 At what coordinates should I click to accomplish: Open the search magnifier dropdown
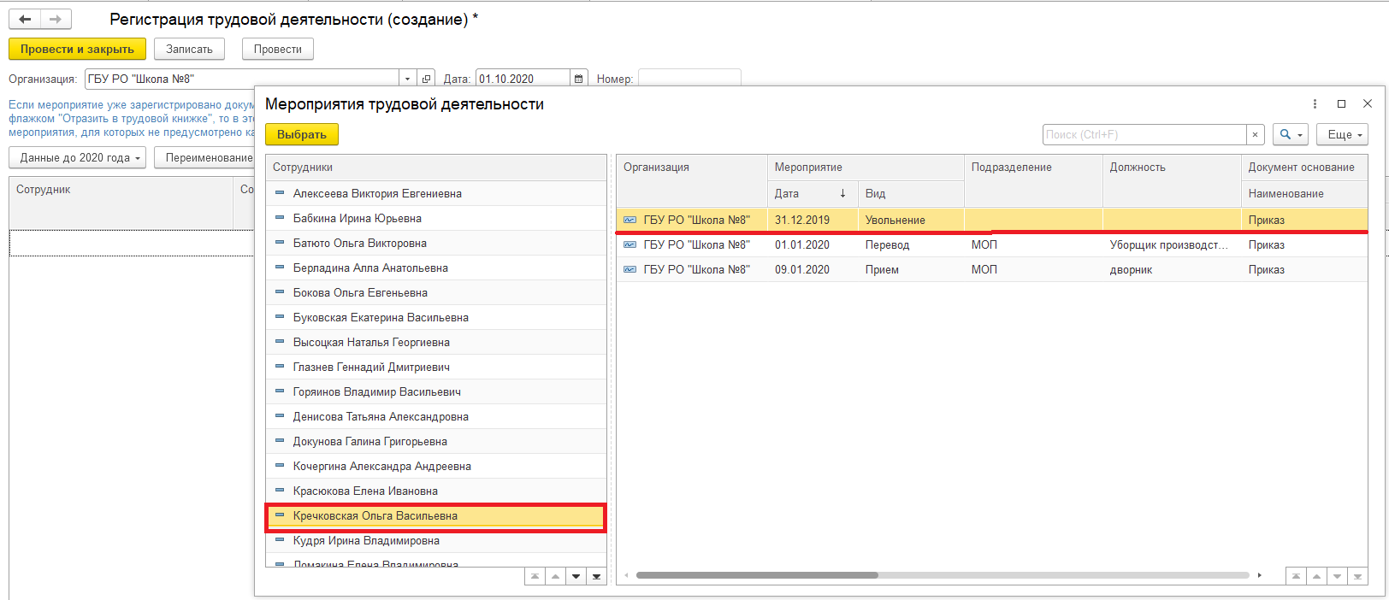[x=1291, y=135]
